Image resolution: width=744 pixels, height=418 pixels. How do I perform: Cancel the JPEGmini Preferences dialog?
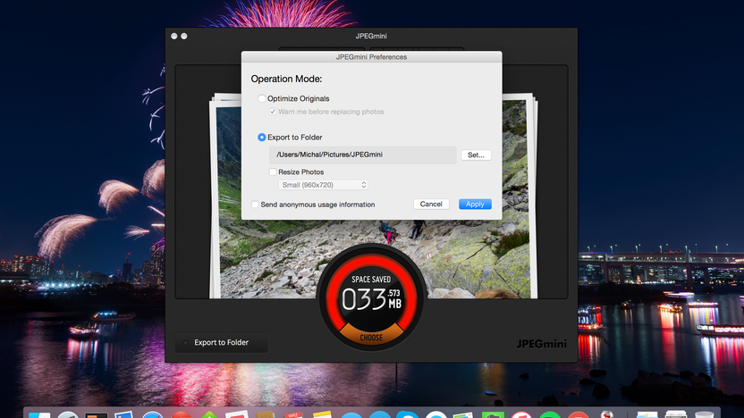point(431,205)
